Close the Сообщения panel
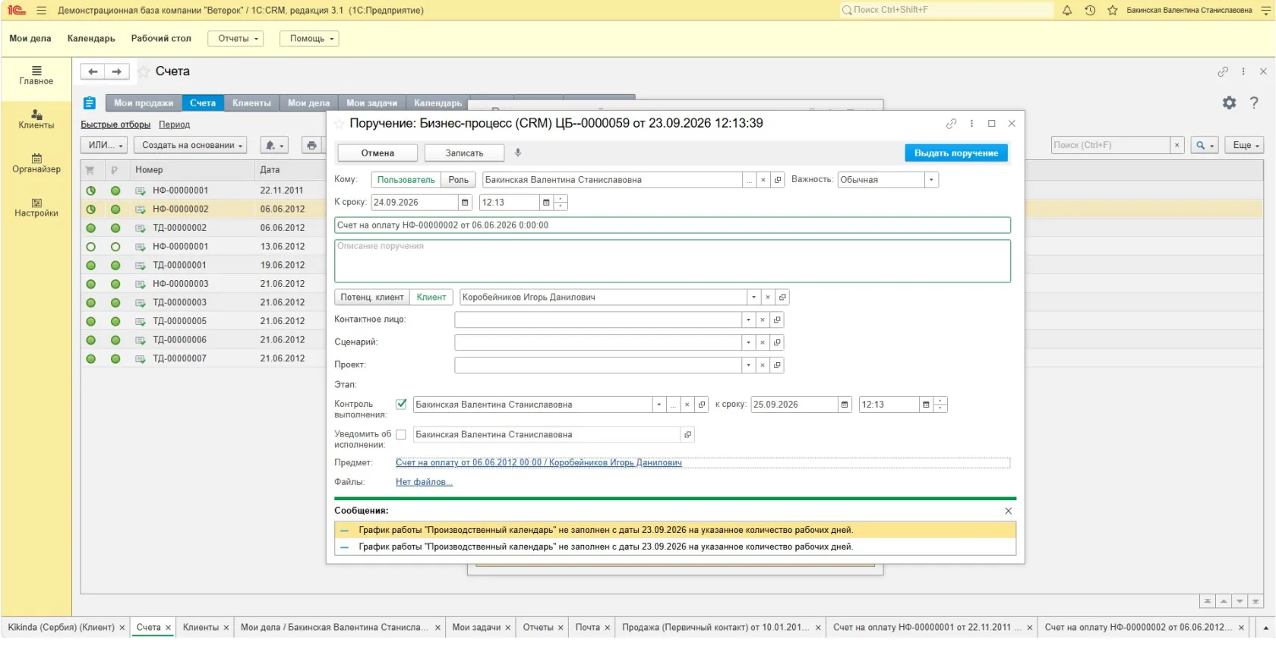This screenshot has width=1276, height=649. pos(1009,511)
